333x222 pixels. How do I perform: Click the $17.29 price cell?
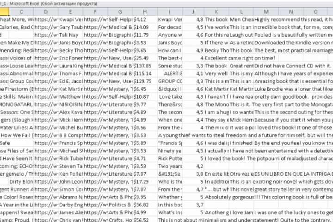[145, 182]
